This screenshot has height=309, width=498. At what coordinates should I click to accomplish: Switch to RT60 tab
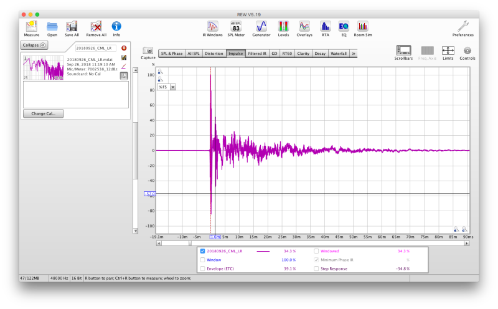tap(287, 54)
